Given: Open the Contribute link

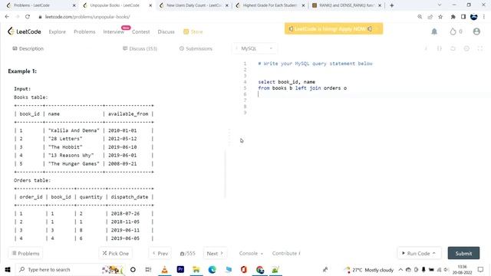Looking at the screenshot, I should (286, 253).
